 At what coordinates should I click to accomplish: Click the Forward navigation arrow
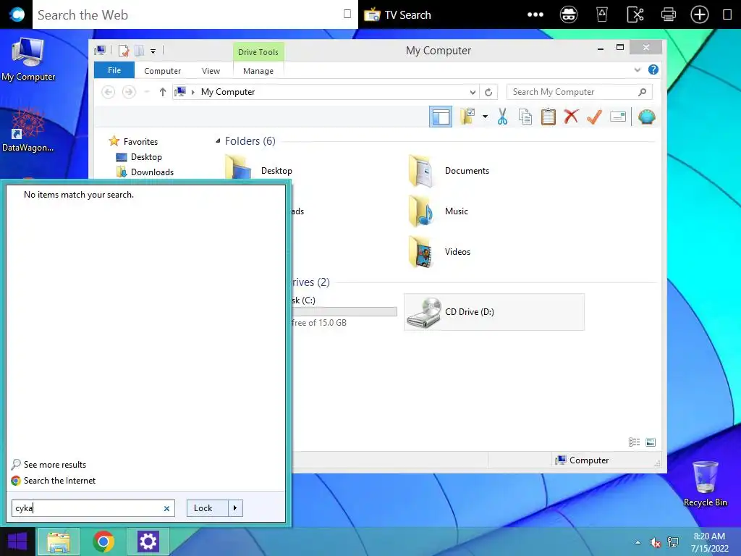click(x=129, y=92)
